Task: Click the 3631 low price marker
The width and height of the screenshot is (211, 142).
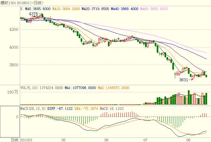Action: click(184, 80)
